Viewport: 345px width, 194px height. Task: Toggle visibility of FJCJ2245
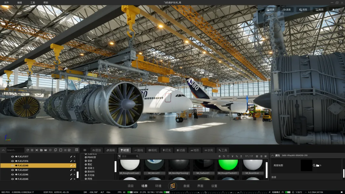pos(12,179)
